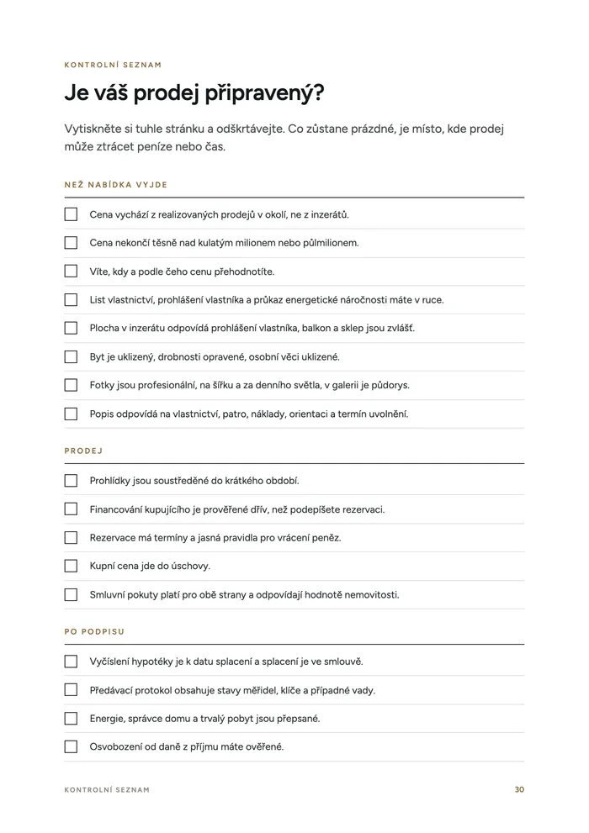Tick the Financování kupujícího checkbox
This screenshot has height=833, width=589.
[x=71, y=509]
